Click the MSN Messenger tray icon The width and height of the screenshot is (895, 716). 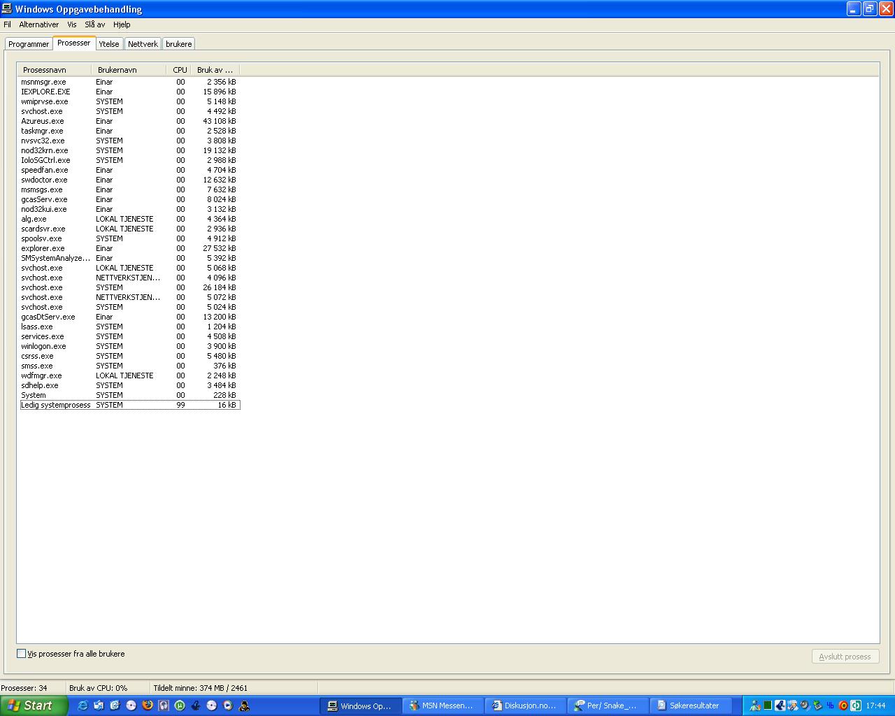tap(755, 706)
